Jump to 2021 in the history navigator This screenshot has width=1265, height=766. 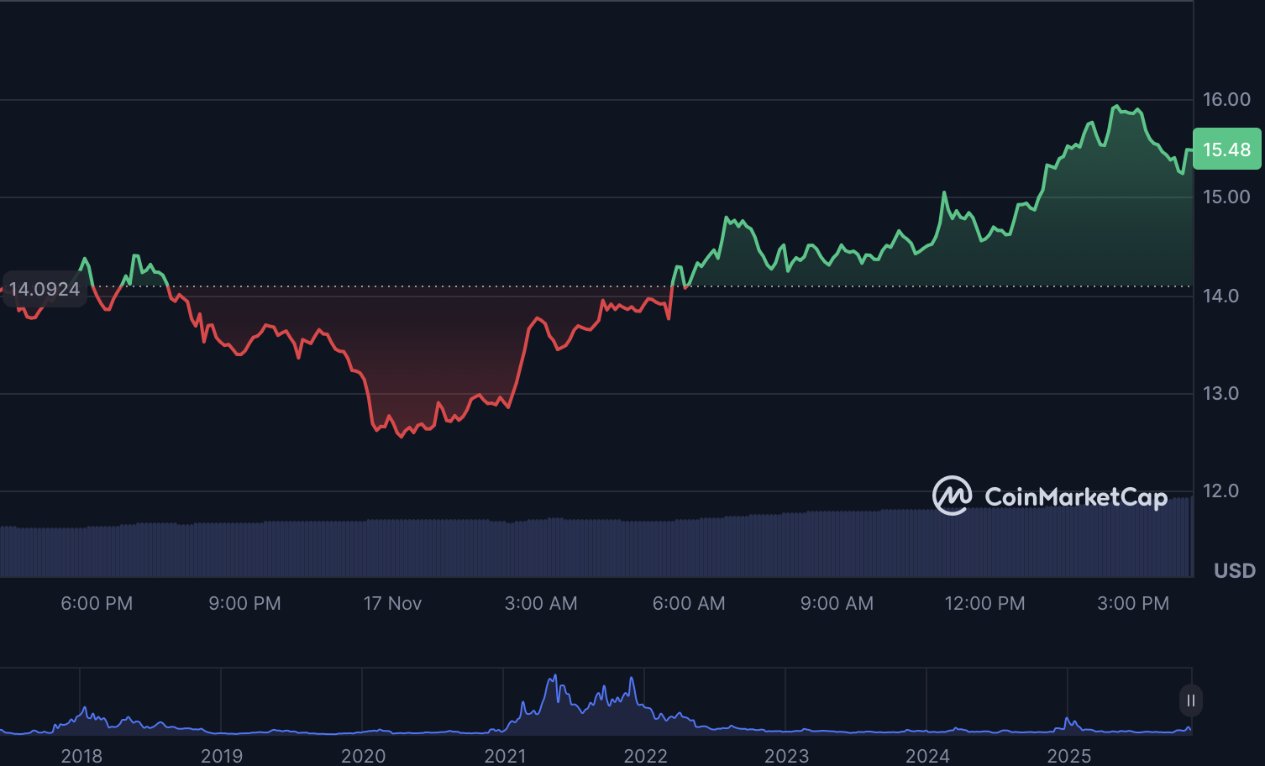click(x=505, y=755)
